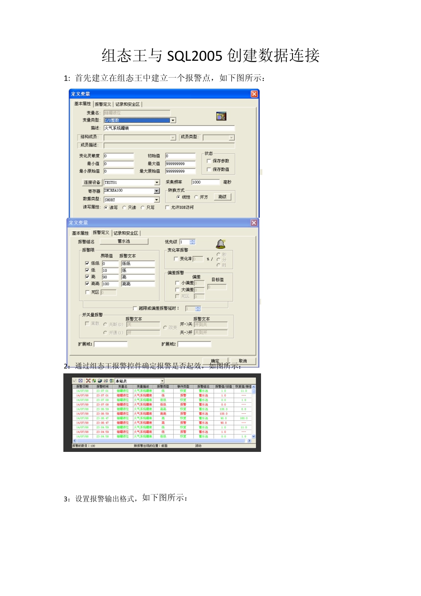This screenshot has height=596, width=421.
Task: Click the 取消 button
Action: 243,361
